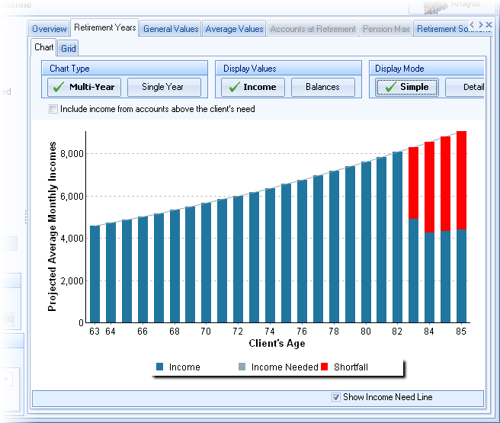Click the vertical panel splitter handle
Screen dimensions: 500x423
(x=27, y=217)
